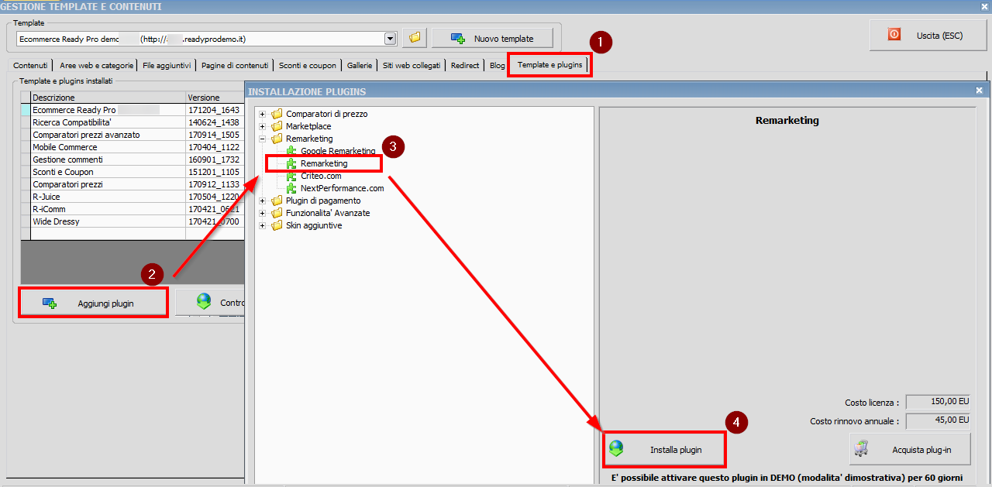This screenshot has height=487, width=992.
Task: Open the Blog tab
Action: 497,66
